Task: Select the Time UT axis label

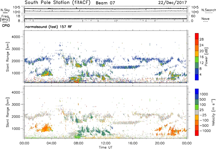Action: (106, 147)
